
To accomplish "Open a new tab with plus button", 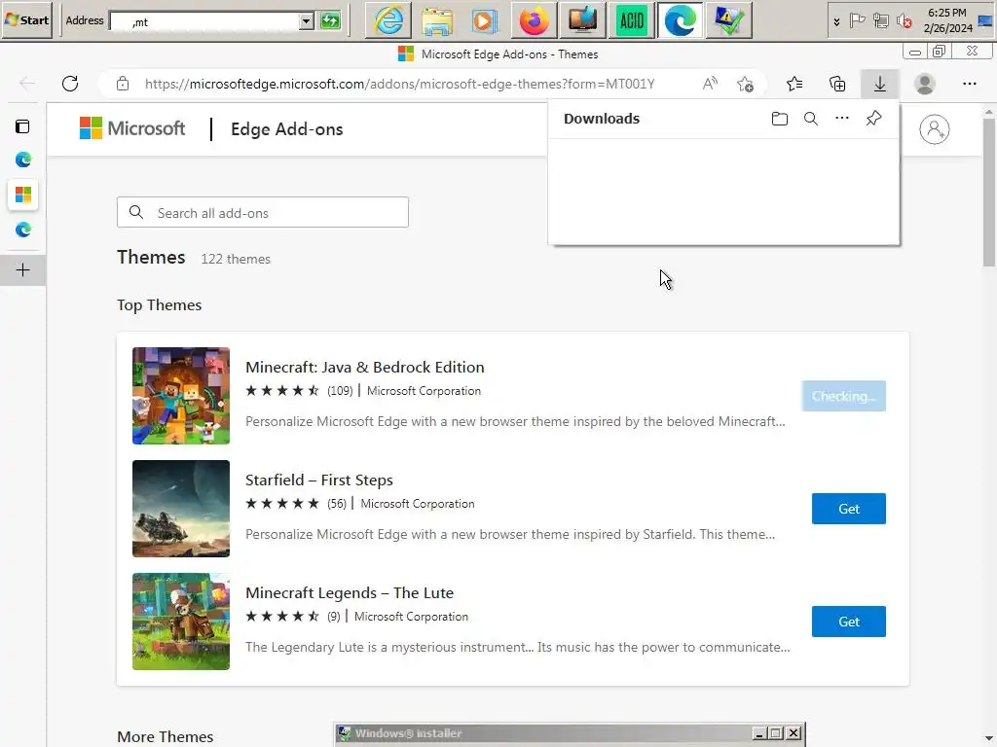I will (x=23, y=270).
